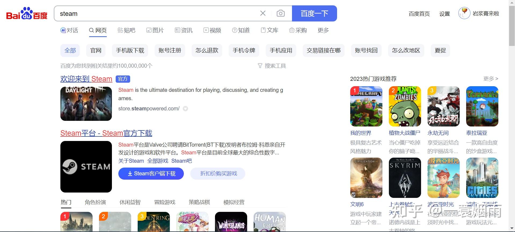Select the 策略战棋 category tab

pos(199,202)
